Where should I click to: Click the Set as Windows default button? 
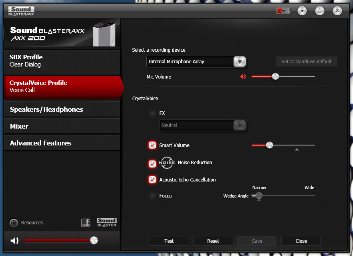[307, 61]
